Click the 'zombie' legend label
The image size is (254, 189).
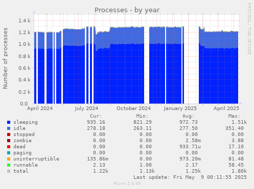22,141
